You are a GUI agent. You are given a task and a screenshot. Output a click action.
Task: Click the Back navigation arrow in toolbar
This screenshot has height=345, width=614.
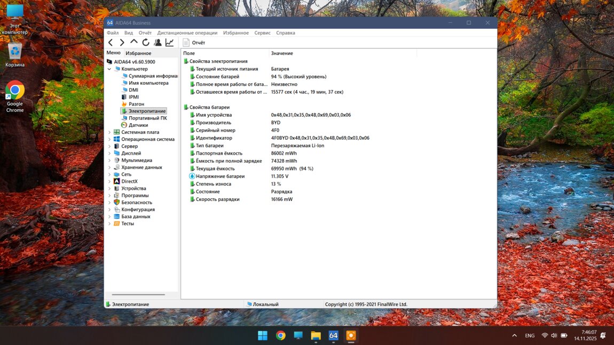coord(111,43)
